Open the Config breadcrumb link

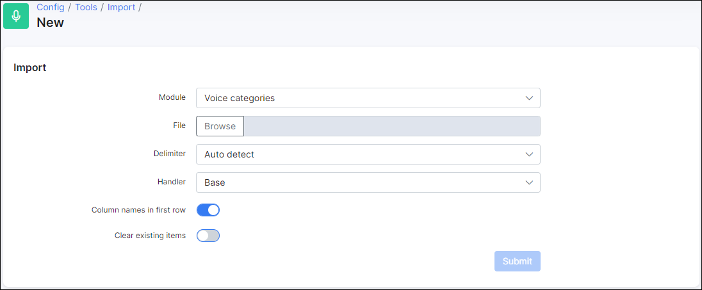pos(51,7)
